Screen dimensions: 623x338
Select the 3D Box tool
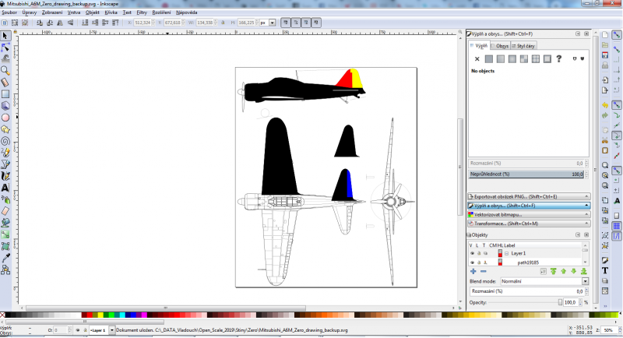click(x=5, y=106)
